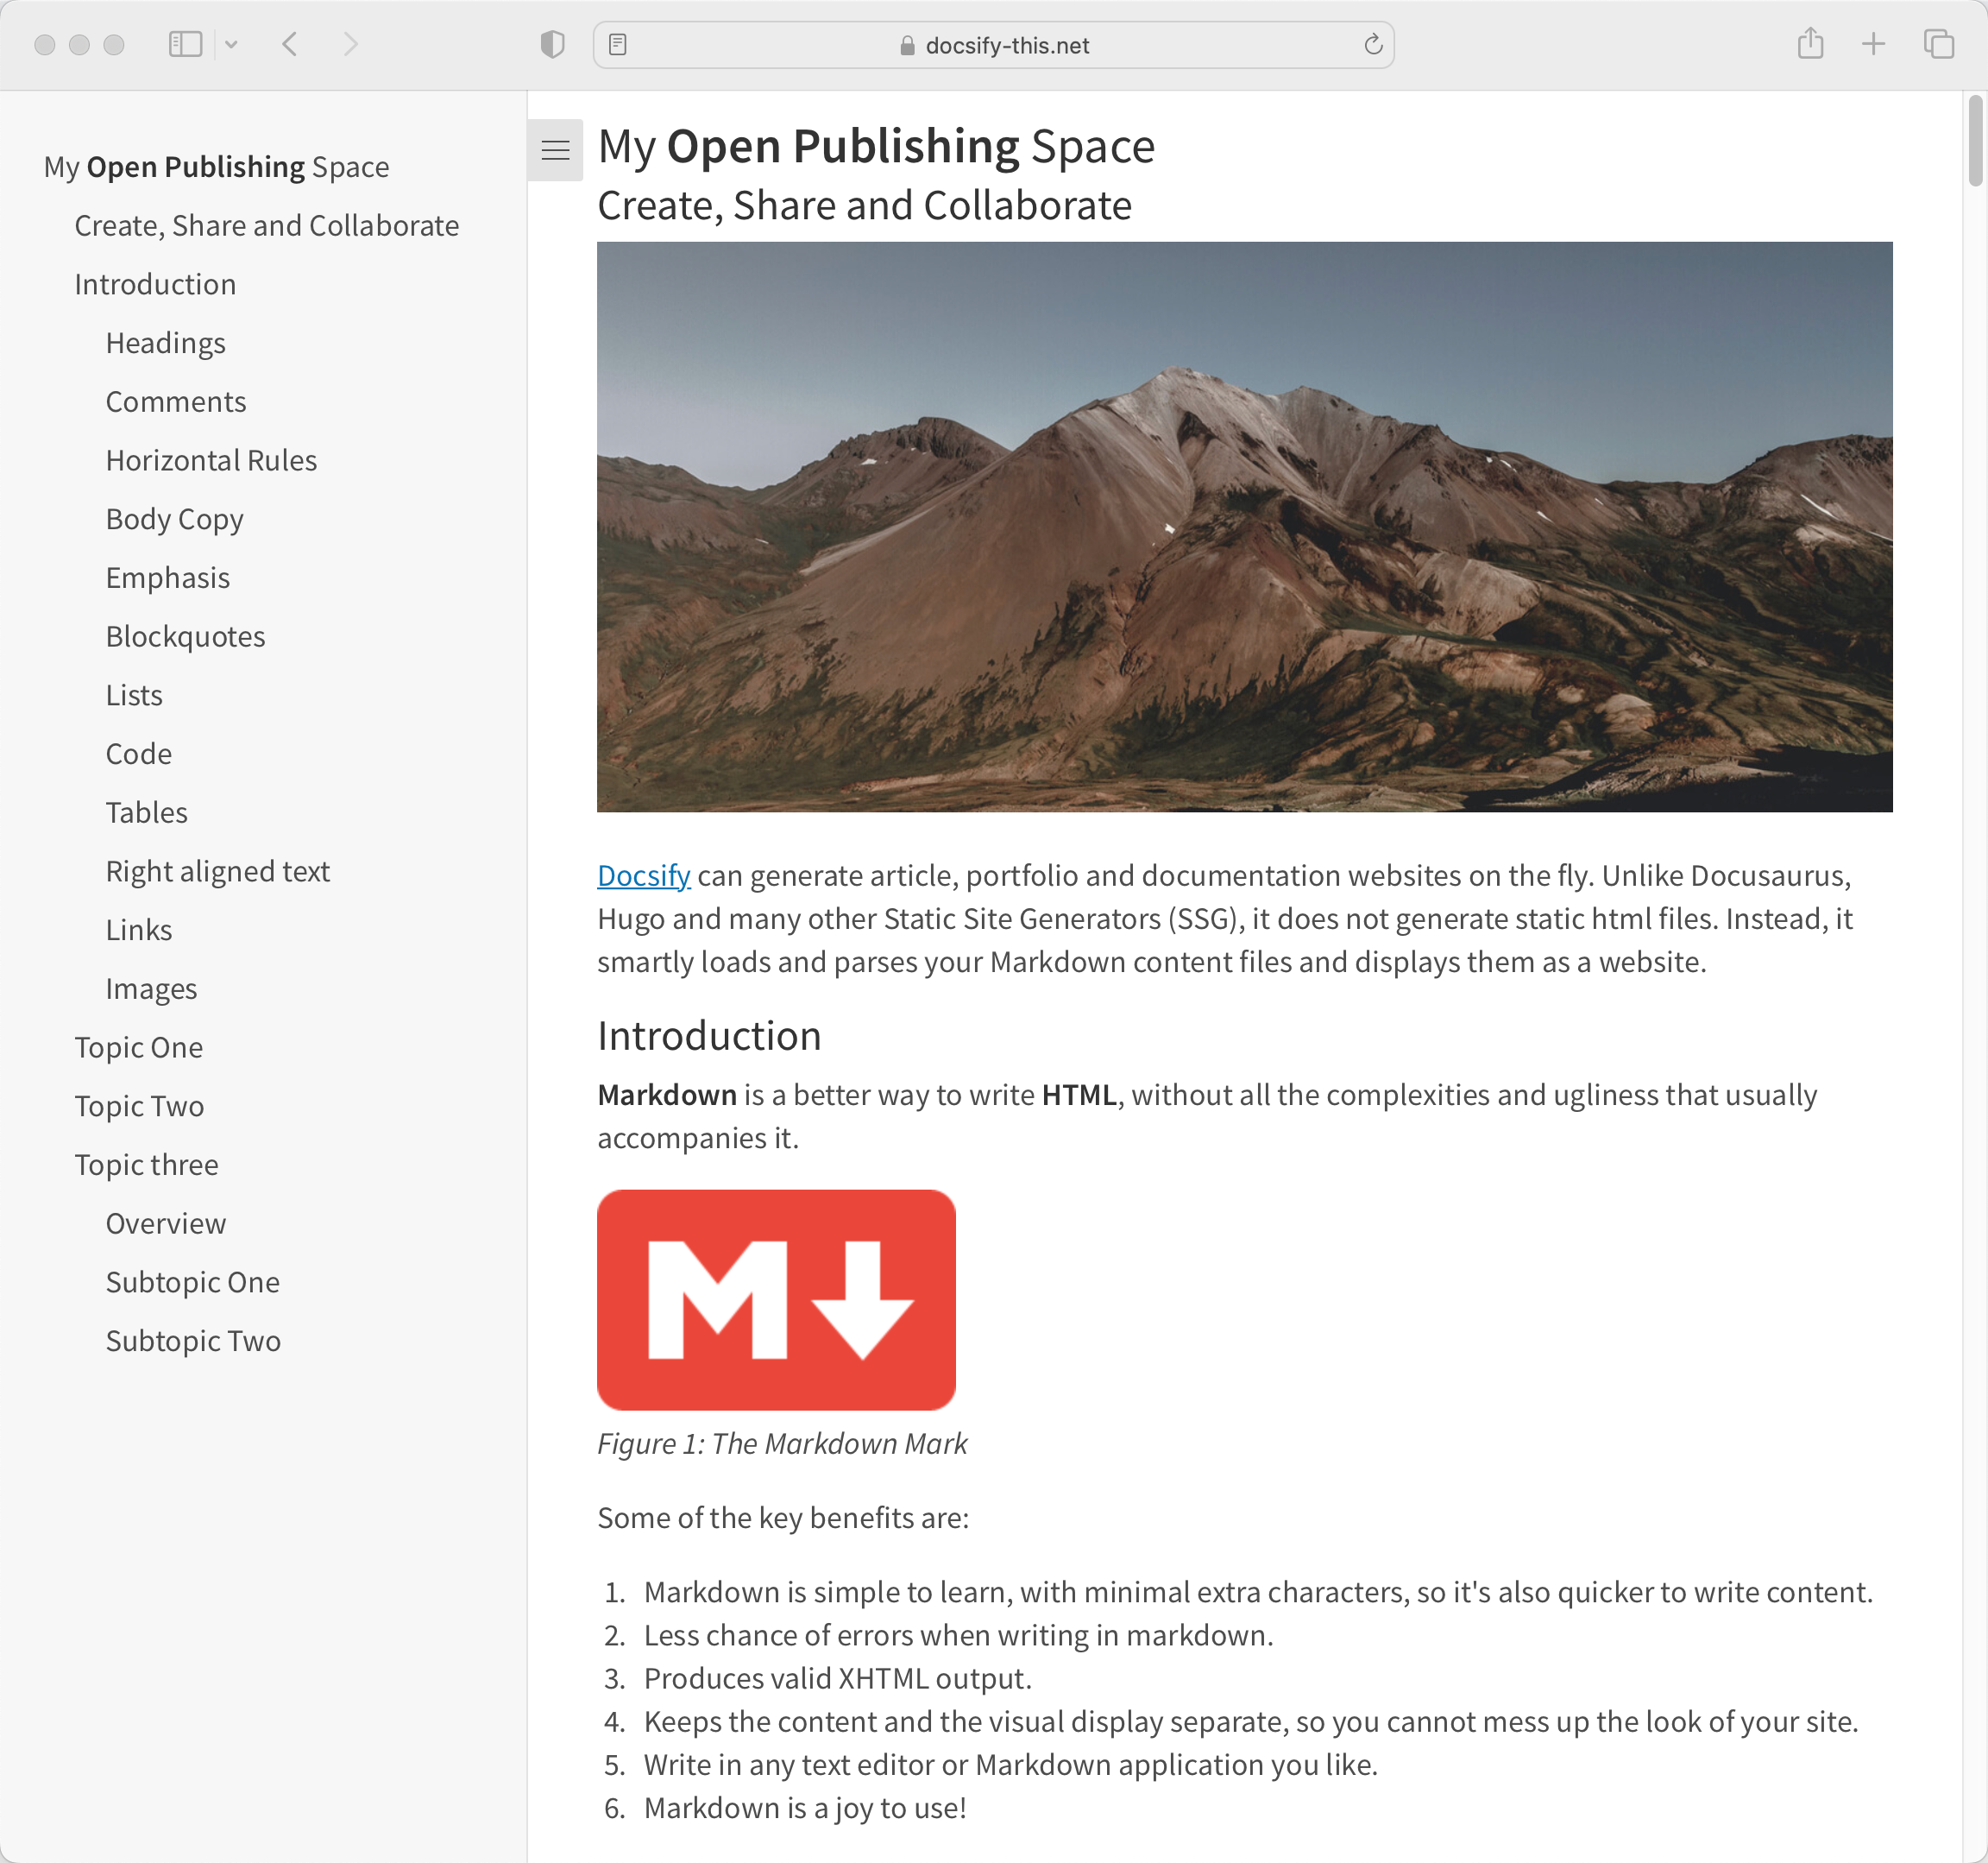The height and width of the screenshot is (1863, 1988).
Task: Click Topic One in the sidebar
Action: 138,1047
